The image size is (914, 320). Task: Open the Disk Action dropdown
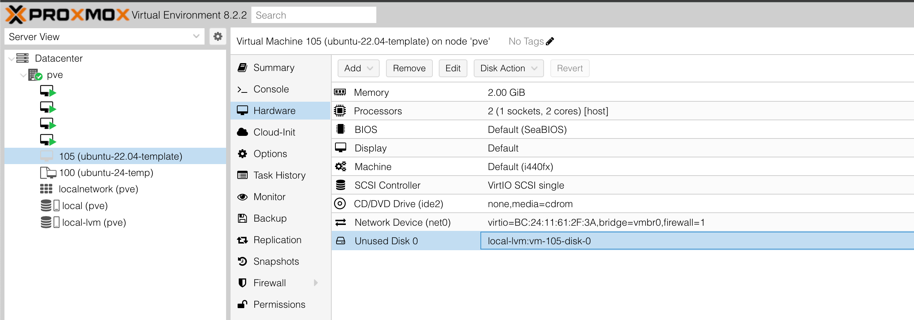coord(508,68)
